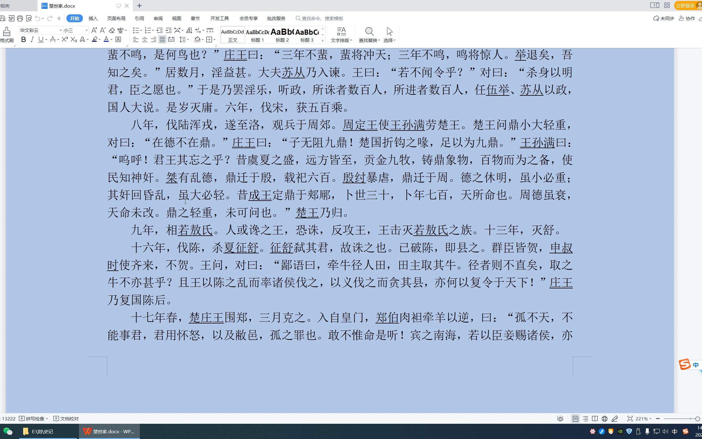Open the 视图 tab
The image size is (702, 439).
[x=176, y=18]
